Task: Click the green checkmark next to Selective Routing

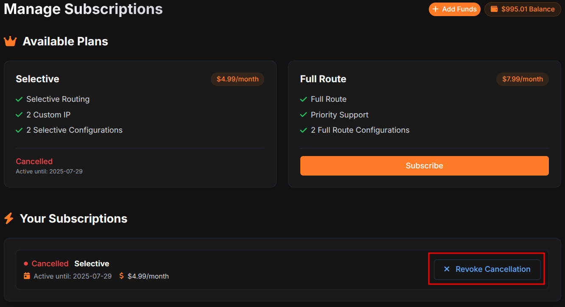Action: [x=19, y=99]
